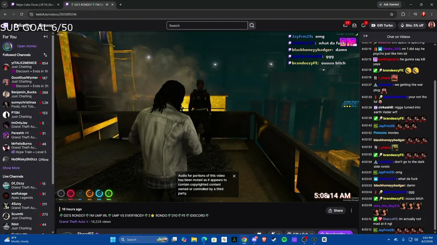The height and width of the screenshot is (245, 437).
Task: Open Scumtk live channel
Action: [x=26, y=216]
